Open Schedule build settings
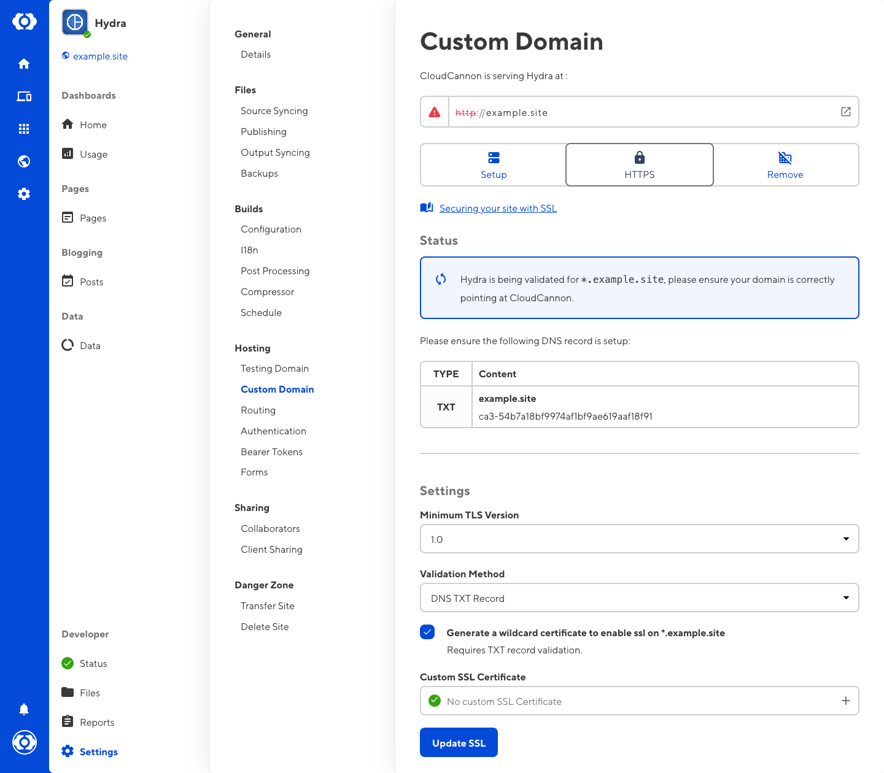Screen dimensions: 884x773 pyautogui.click(x=261, y=313)
